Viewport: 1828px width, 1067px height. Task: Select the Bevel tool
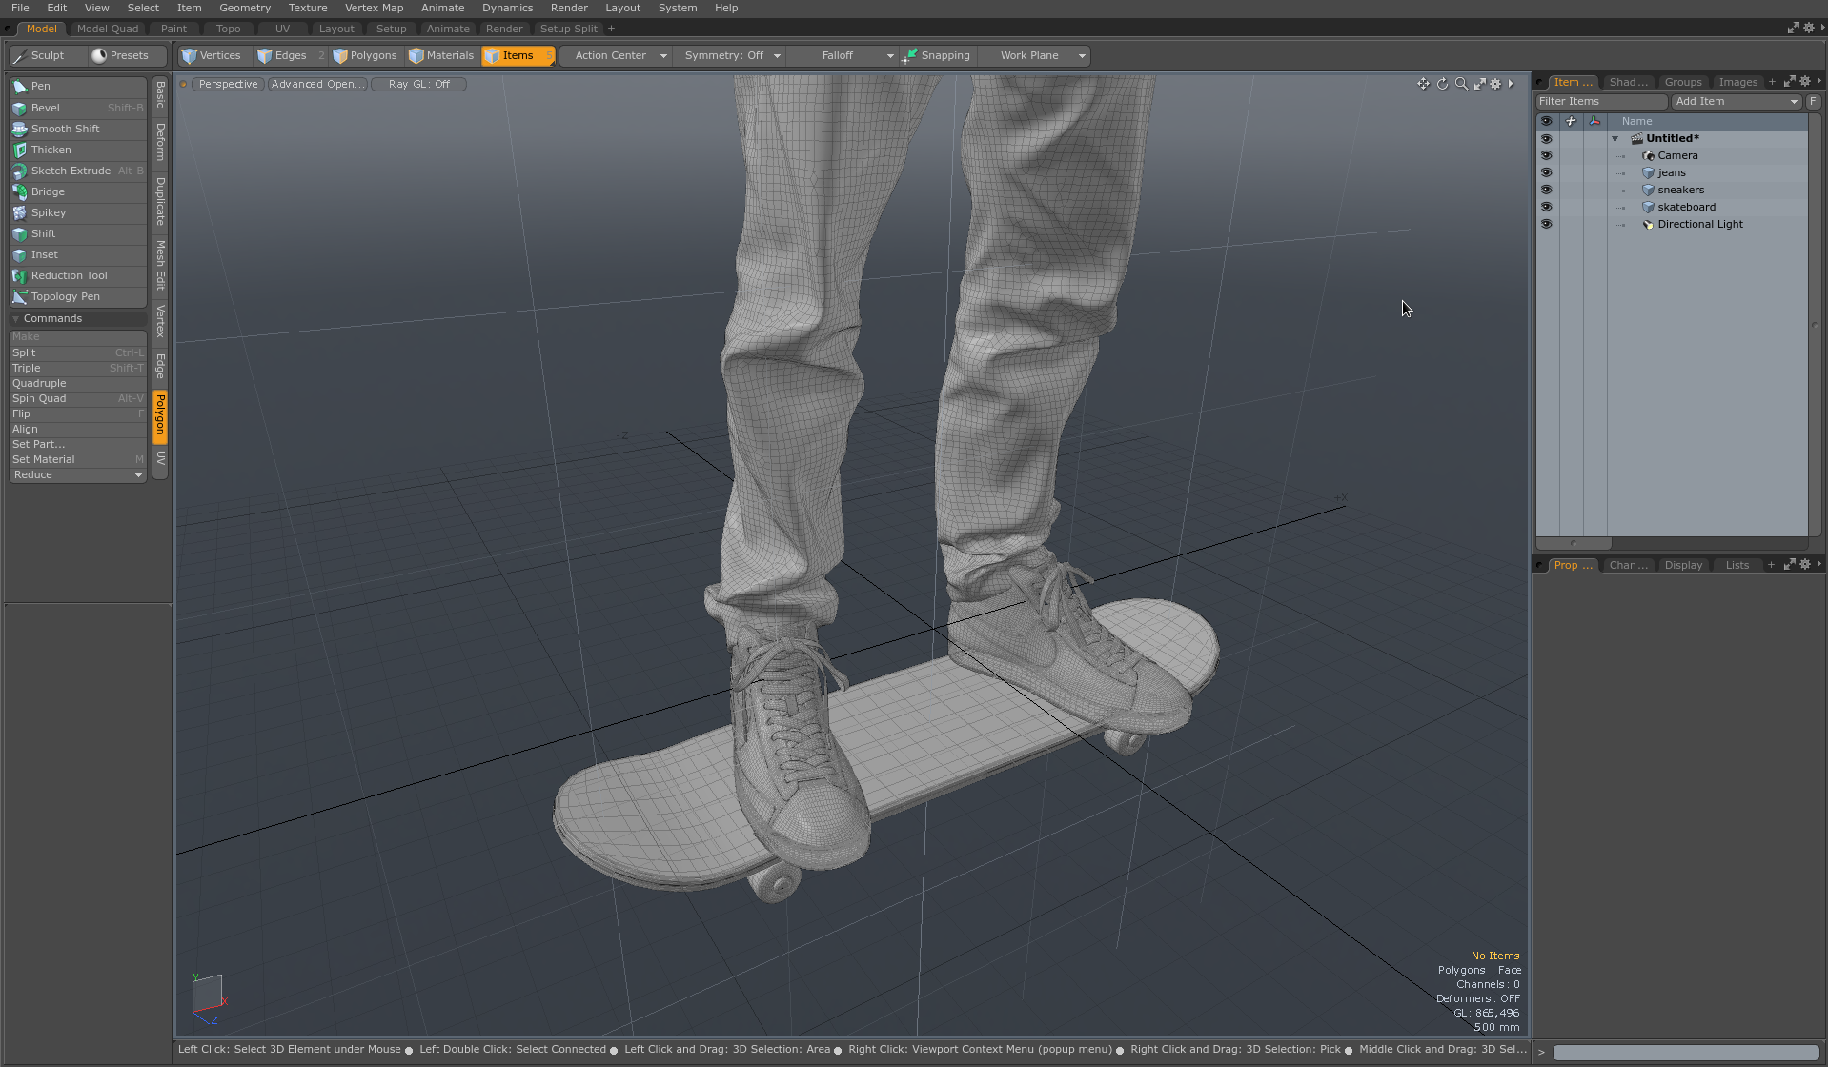pyautogui.click(x=45, y=108)
